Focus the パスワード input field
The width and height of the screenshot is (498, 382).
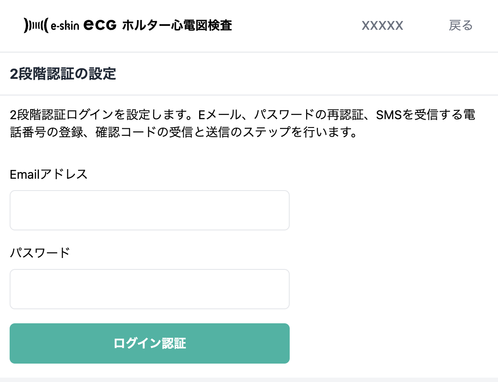[x=150, y=289]
